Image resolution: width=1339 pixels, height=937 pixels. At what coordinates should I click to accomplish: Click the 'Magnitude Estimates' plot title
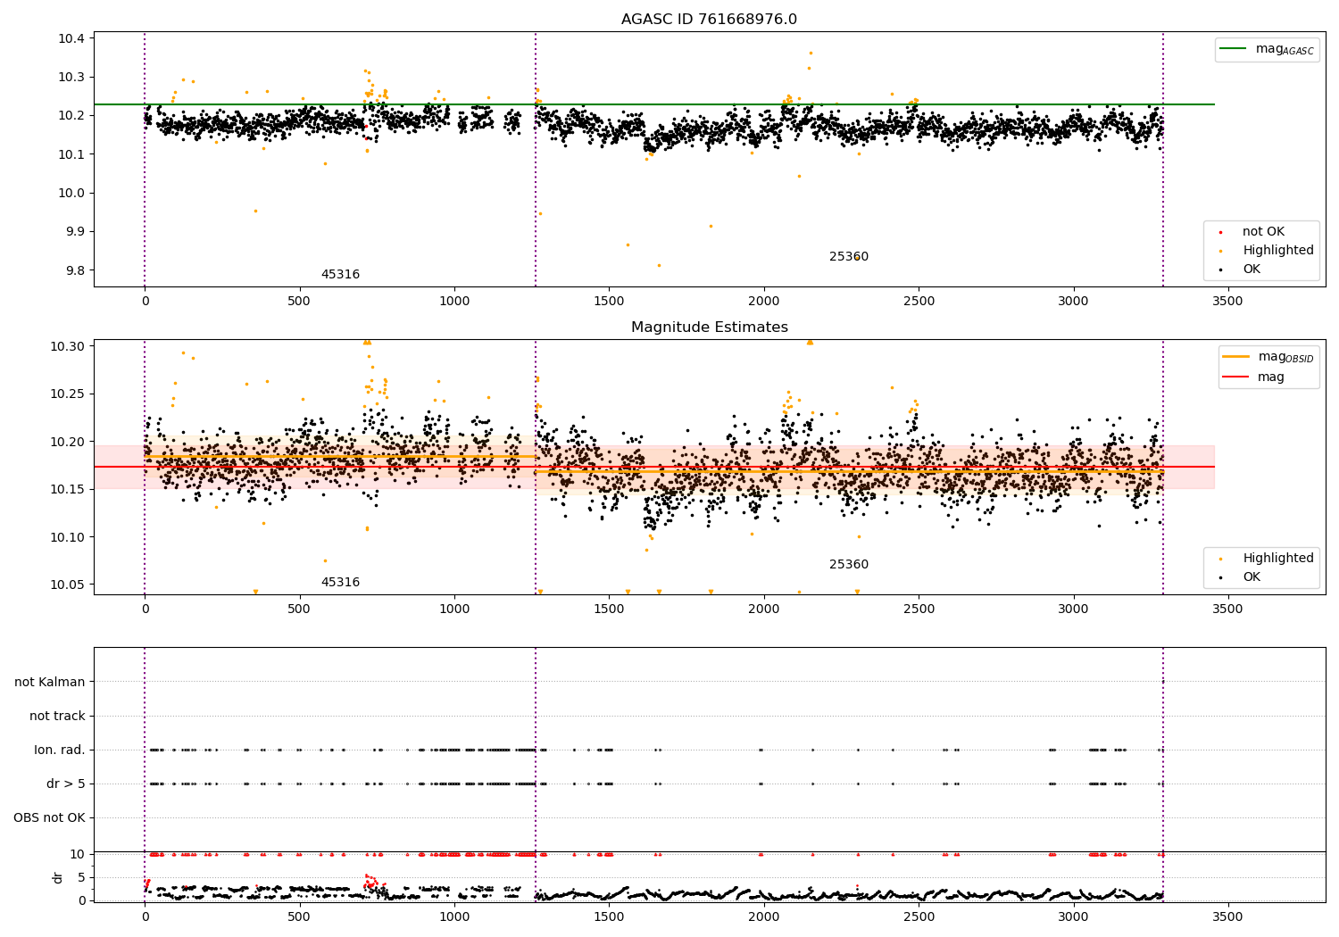point(709,328)
